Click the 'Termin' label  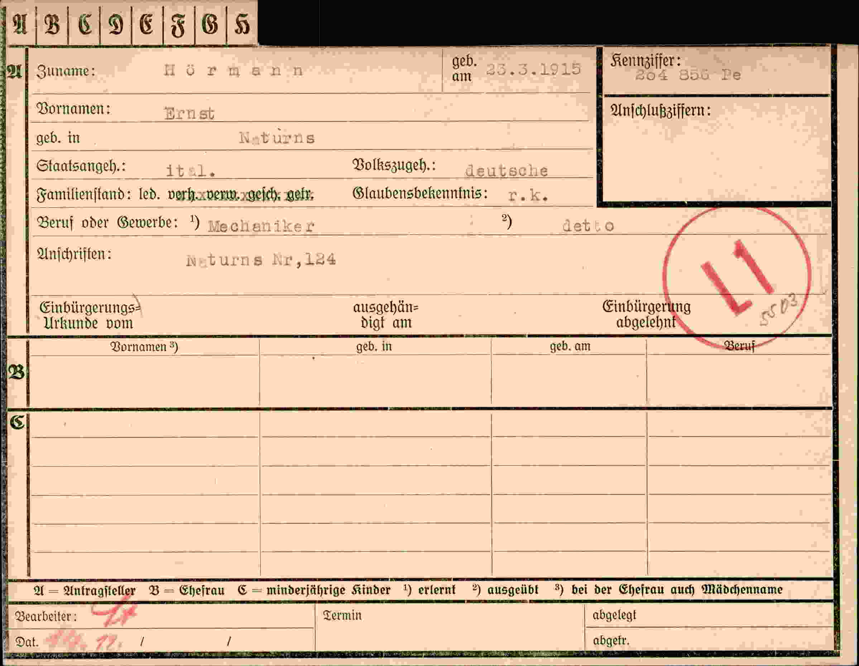tap(342, 615)
